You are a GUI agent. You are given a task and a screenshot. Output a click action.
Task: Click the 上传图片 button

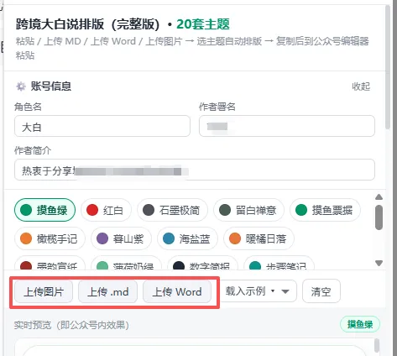click(44, 292)
